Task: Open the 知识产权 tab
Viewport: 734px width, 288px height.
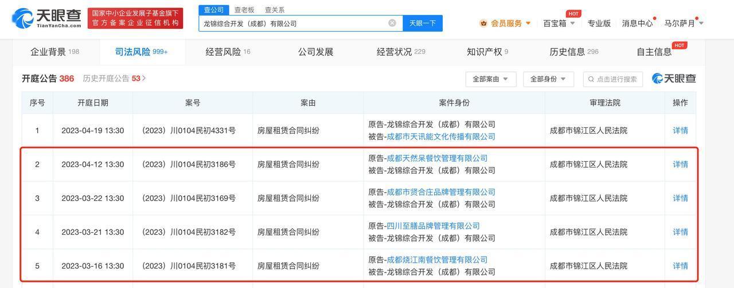Action: coord(487,52)
